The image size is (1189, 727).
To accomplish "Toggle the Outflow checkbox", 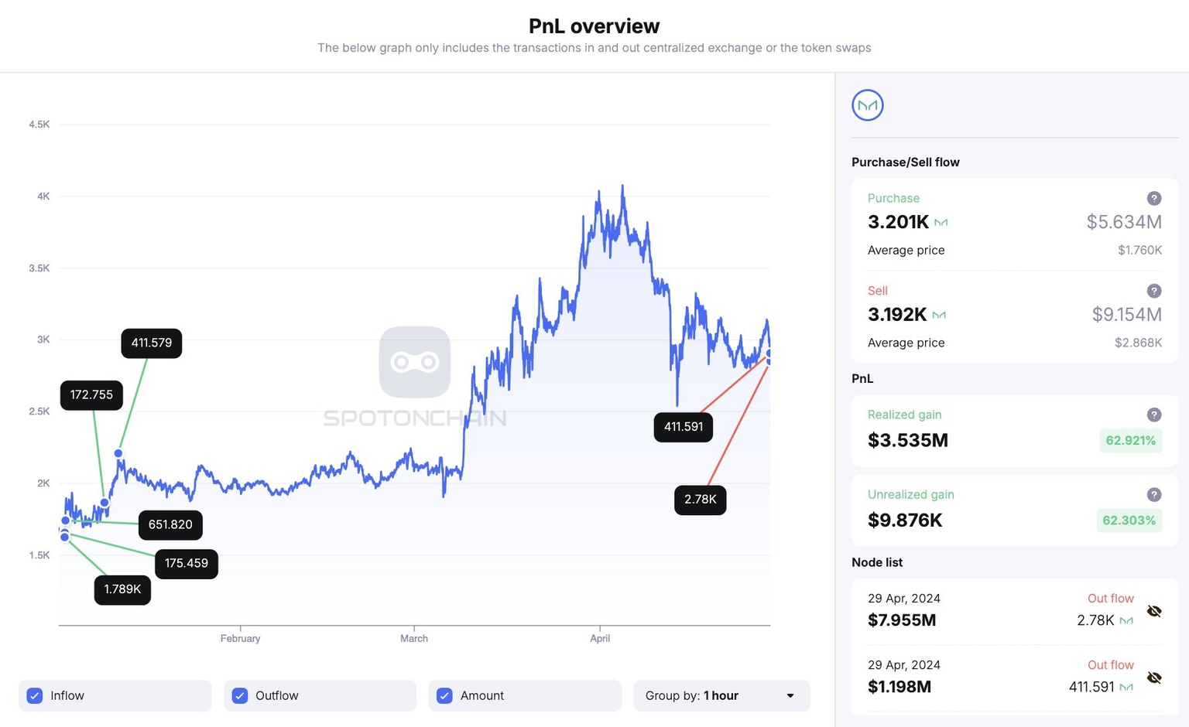I will (240, 695).
